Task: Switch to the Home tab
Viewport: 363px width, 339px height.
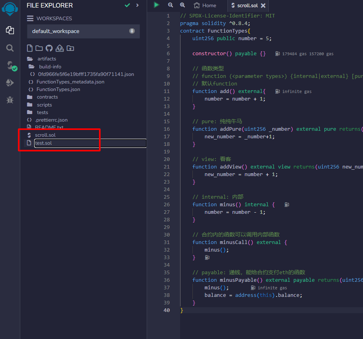Action: point(205,5)
